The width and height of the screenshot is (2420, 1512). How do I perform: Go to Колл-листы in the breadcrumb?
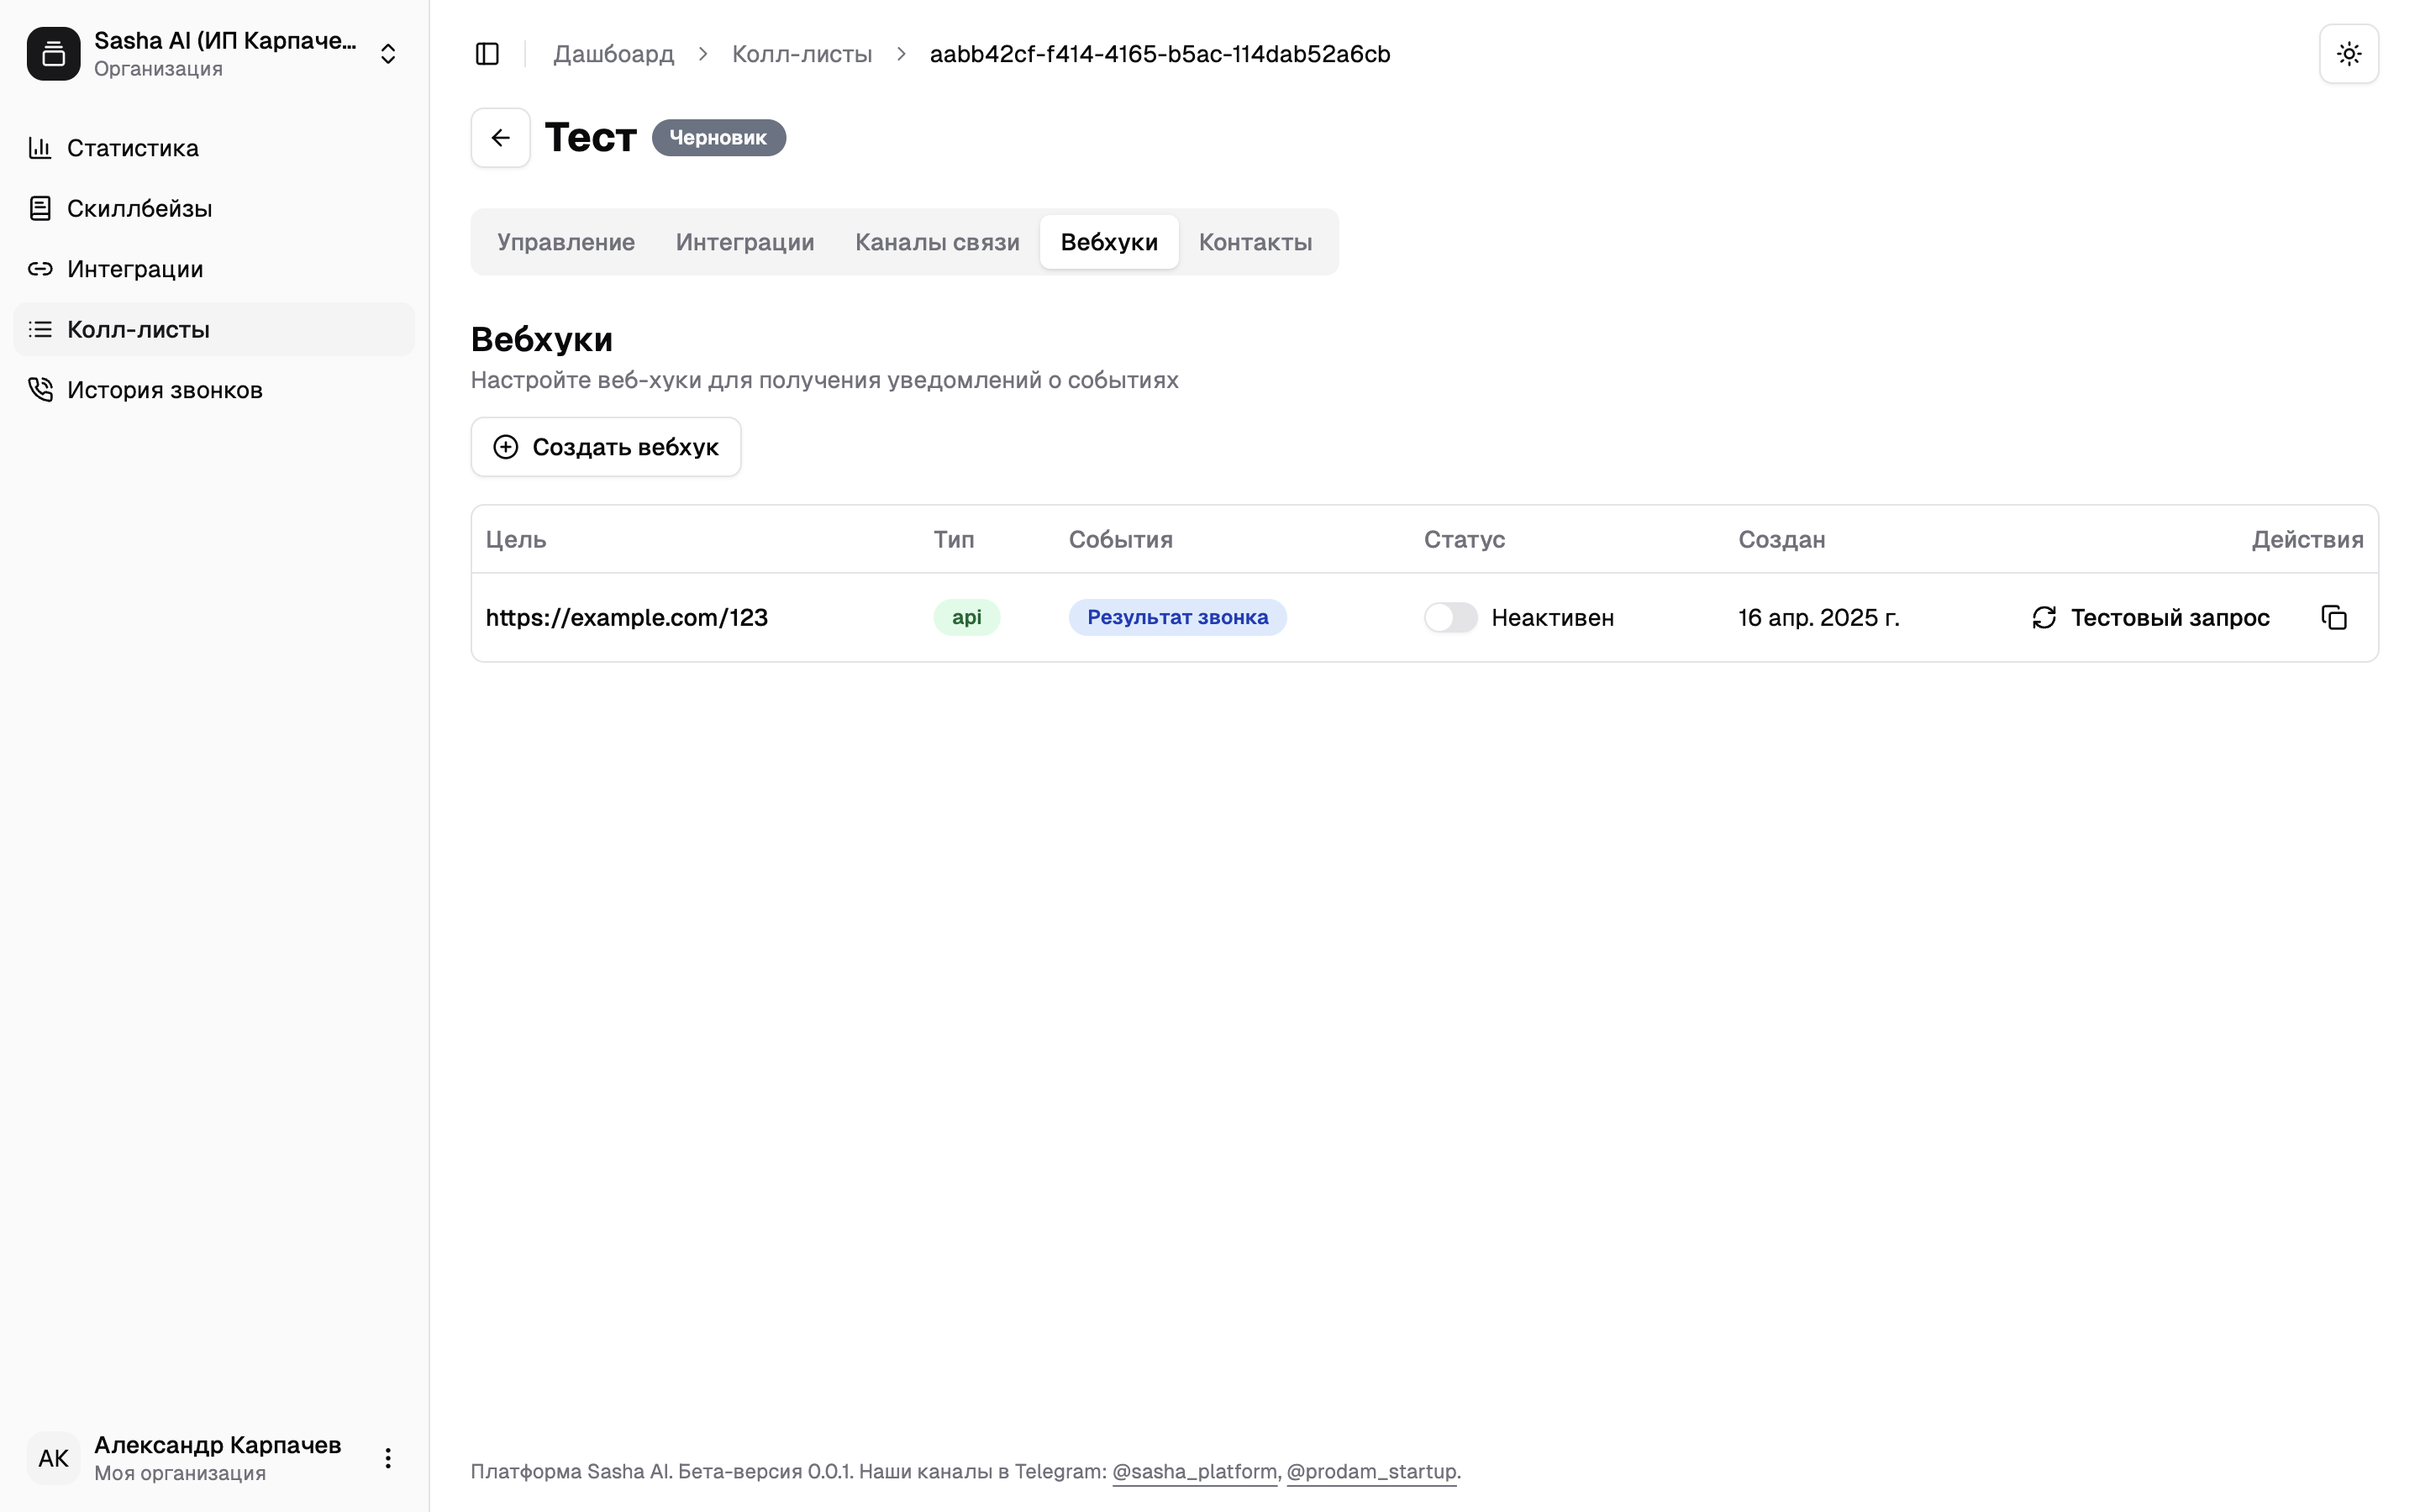click(x=801, y=54)
